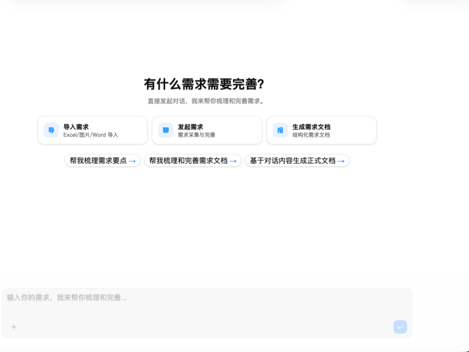Image resolution: width=469 pixels, height=352 pixels.
Task: Open the 导入需求 card
Action: click(x=93, y=130)
